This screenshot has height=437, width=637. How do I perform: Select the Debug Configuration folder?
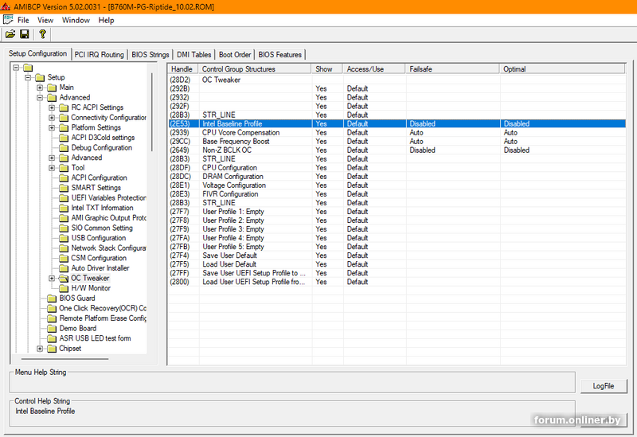pos(101,147)
